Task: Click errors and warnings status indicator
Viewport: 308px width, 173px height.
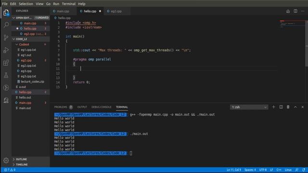Action: click(10, 170)
